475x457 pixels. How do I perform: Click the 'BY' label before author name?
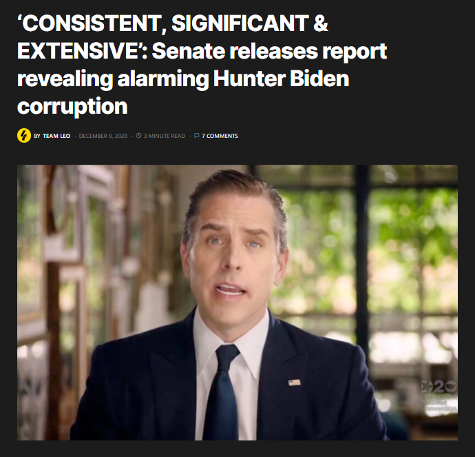click(x=37, y=136)
